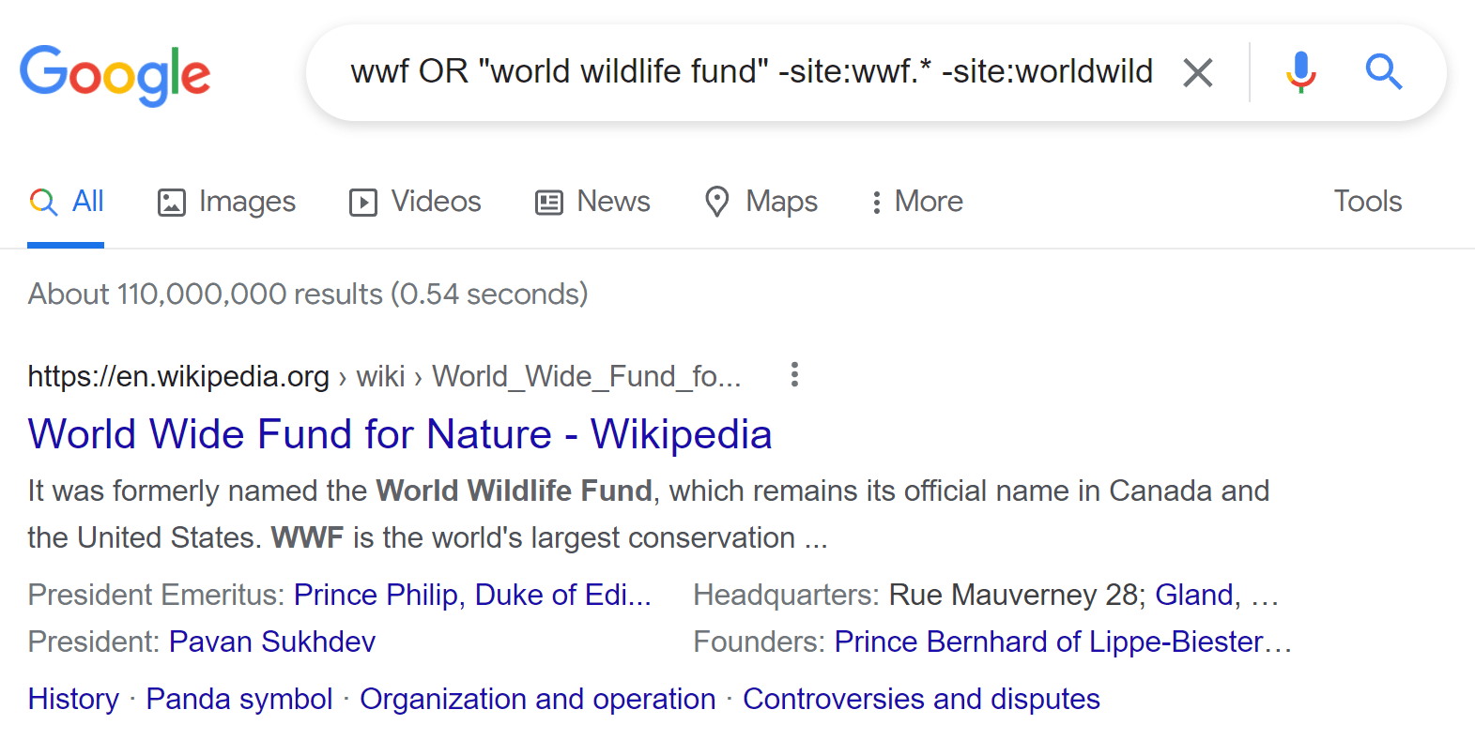Open the three-dot menu beside the Wikipedia result
1475x740 pixels.
coord(793,375)
